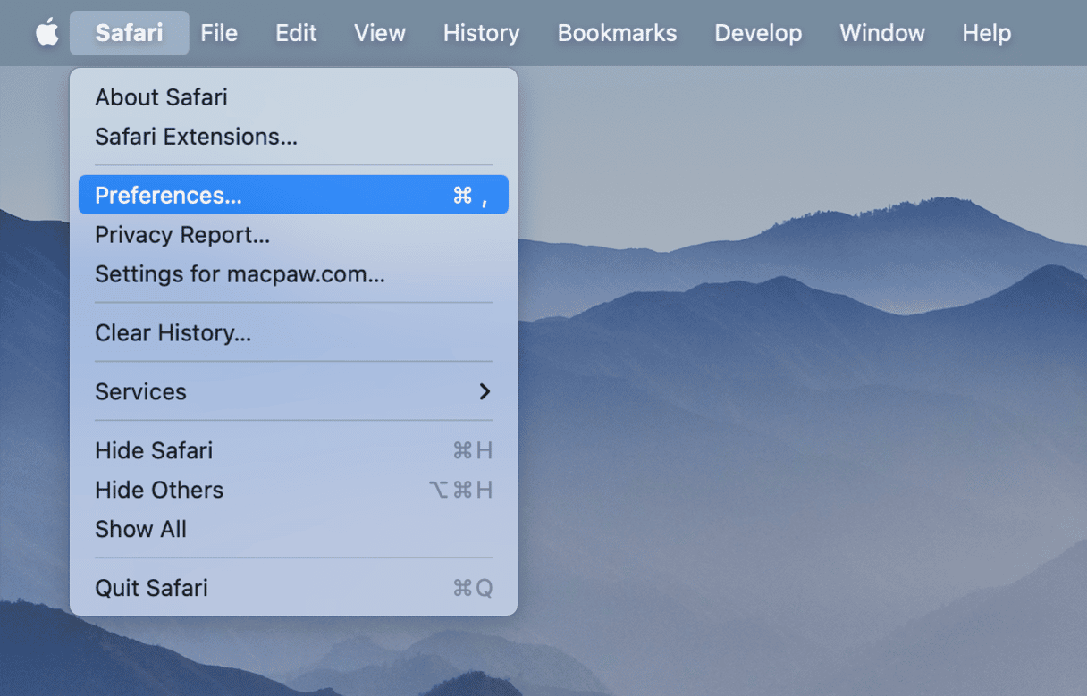
Task: Click Quit Safari
Action: pos(151,588)
